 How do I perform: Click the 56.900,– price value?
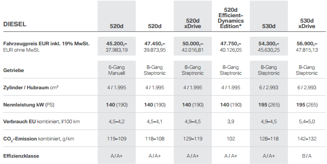click(307, 43)
